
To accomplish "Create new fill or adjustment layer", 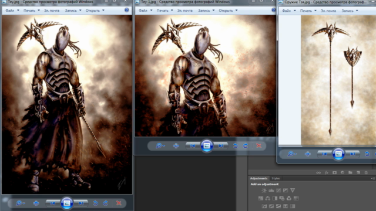I will pos(343,172).
